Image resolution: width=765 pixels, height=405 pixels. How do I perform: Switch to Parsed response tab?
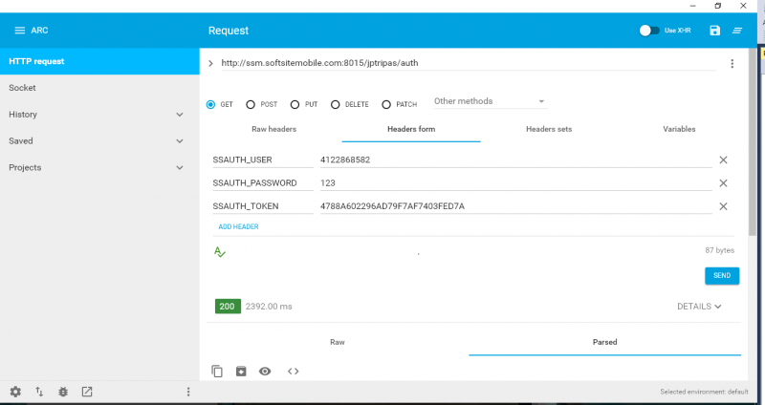coord(605,342)
